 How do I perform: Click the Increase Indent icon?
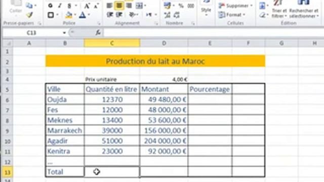point(119,15)
